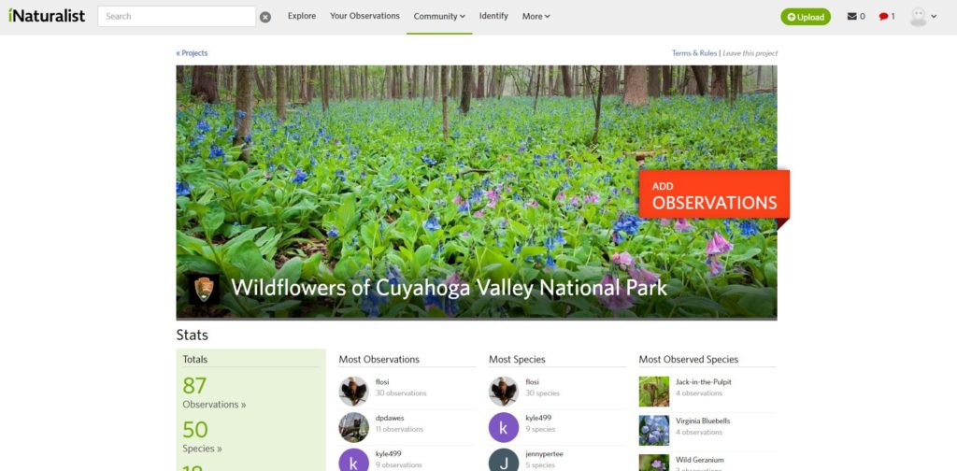The image size is (957, 471).
Task: Open flosi's avatar under Most Observations
Action: pyautogui.click(x=354, y=391)
